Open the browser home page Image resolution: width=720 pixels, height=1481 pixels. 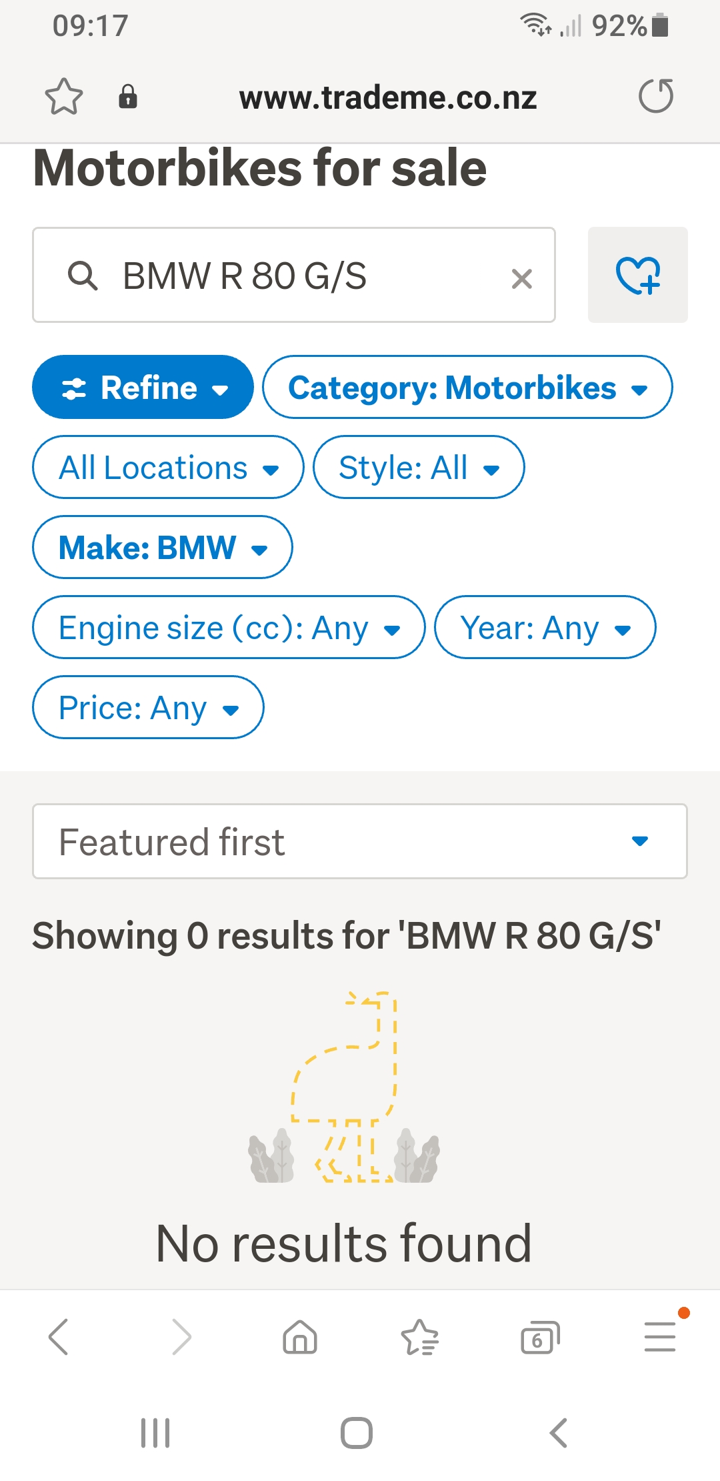pos(300,1337)
